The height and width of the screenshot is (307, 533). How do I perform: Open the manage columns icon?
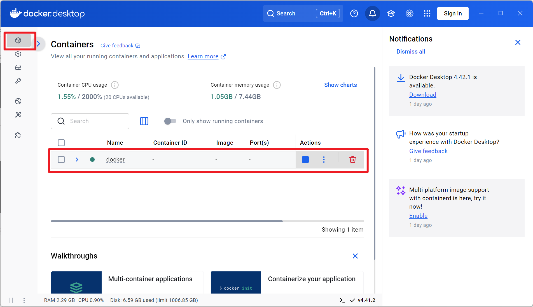(x=144, y=121)
